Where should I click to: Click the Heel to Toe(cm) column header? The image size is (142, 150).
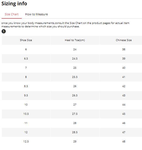(x=75, y=40)
